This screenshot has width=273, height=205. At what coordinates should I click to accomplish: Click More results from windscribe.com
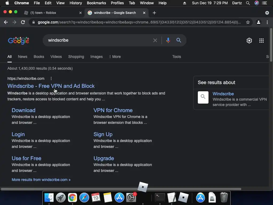(x=41, y=180)
